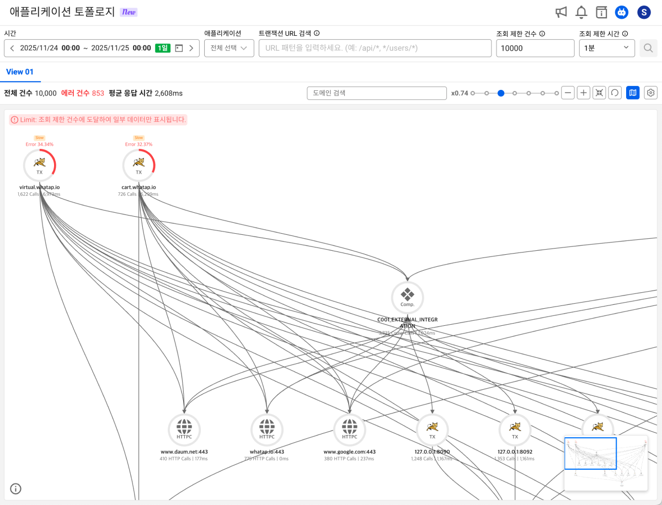Expand the 전체 선택 application dropdown

[229, 48]
